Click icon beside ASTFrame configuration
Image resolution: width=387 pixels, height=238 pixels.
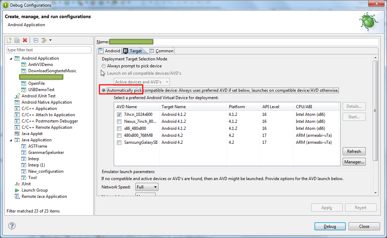click(24, 147)
